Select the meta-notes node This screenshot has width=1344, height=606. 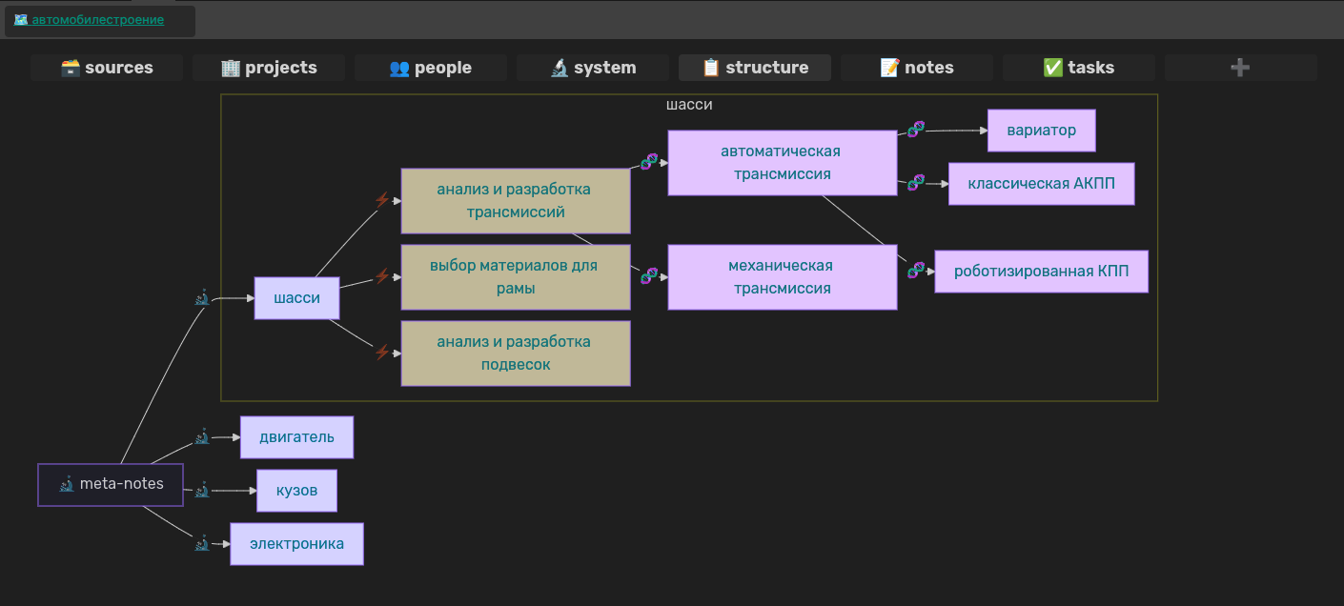click(111, 484)
